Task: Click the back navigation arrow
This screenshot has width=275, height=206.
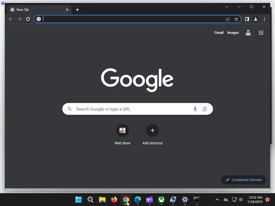Action: [x=11, y=19]
